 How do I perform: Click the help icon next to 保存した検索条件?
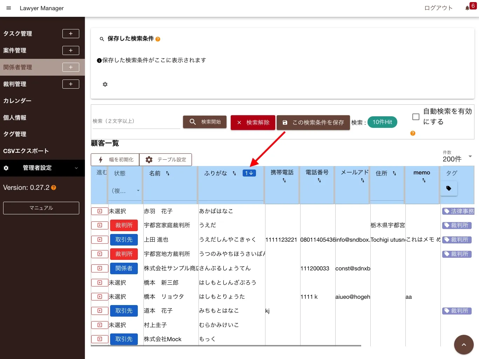pos(158,39)
